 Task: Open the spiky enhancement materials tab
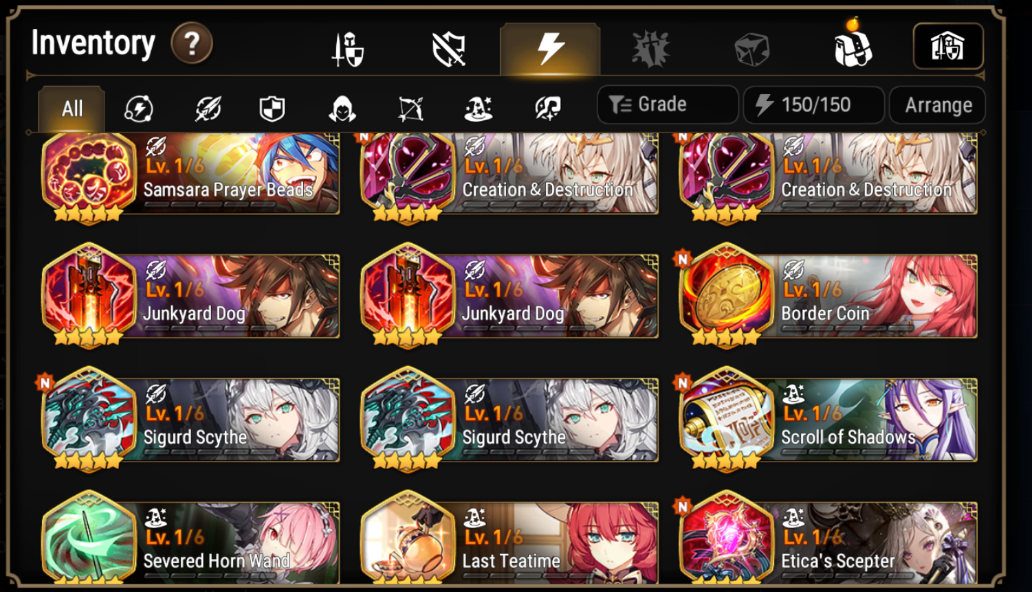click(x=650, y=49)
